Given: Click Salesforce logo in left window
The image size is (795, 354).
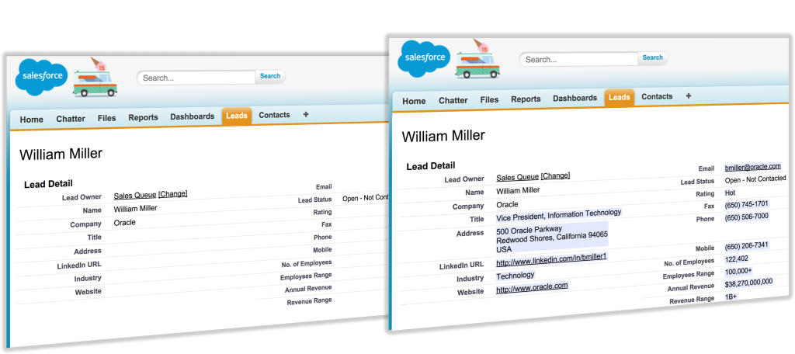Looking at the screenshot, I should (x=42, y=77).
